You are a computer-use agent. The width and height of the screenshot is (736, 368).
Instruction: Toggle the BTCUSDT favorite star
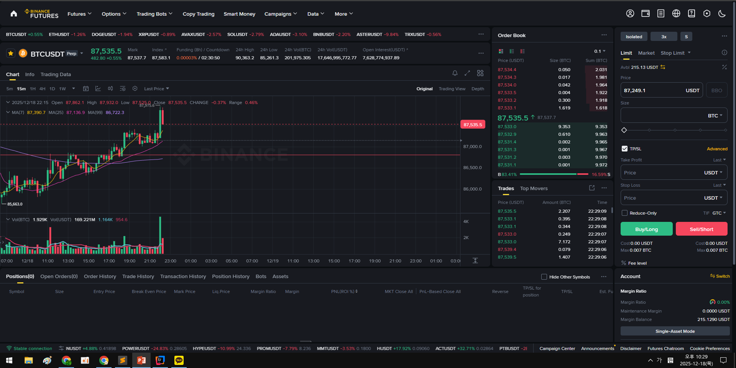click(11, 53)
